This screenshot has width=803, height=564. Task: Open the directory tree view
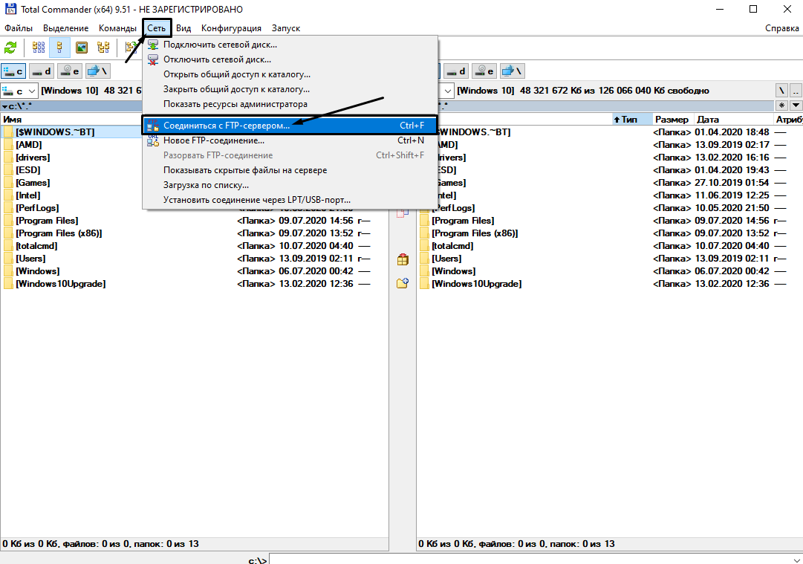104,47
